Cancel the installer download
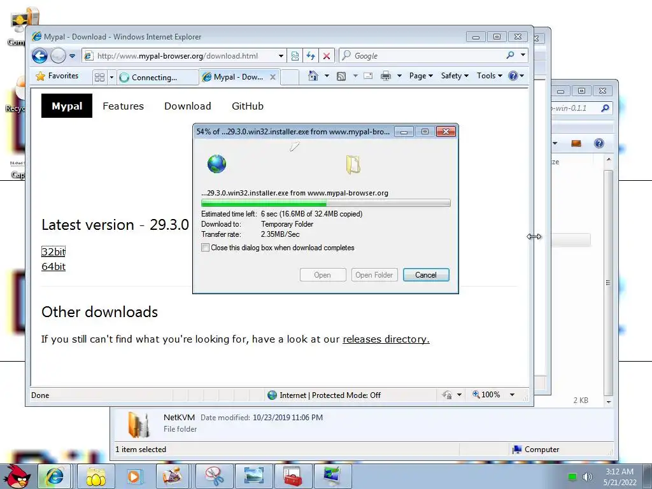This screenshot has height=489, width=652. [x=426, y=275]
